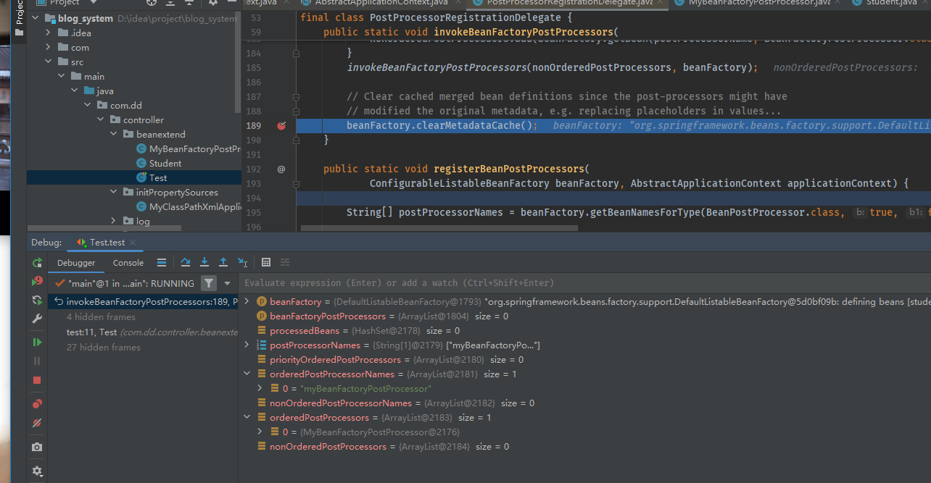Switch to Console tab
The width and height of the screenshot is (931, 483).
pos(128,263)
